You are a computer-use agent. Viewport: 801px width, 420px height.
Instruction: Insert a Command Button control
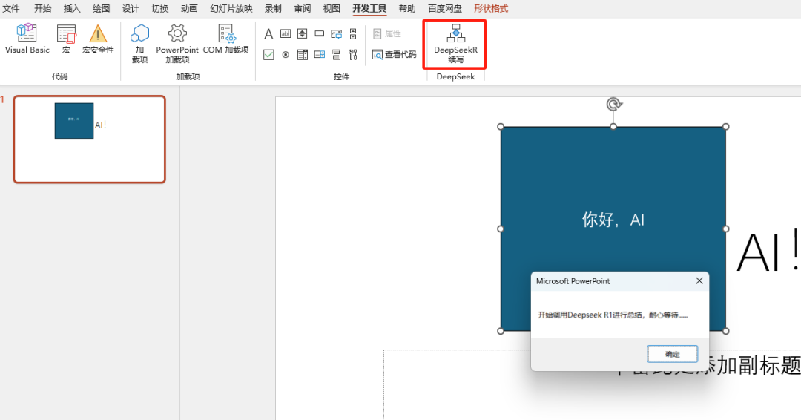[x=319, y=33]
